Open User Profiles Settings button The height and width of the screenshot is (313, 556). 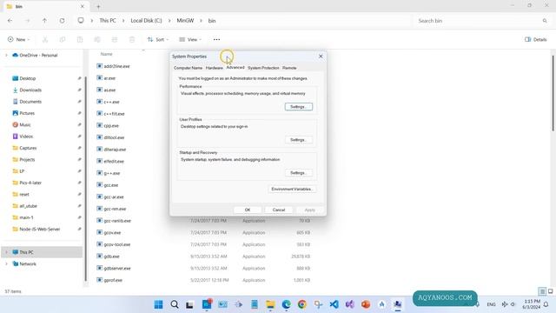click(299, 140)
